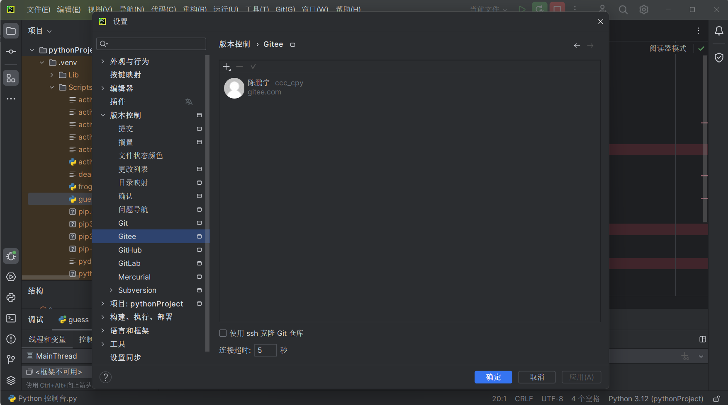Open the Debug tool window bug icon
Image resolution: width=728 pixels, height=405 pixels.
tap(11, 256)
